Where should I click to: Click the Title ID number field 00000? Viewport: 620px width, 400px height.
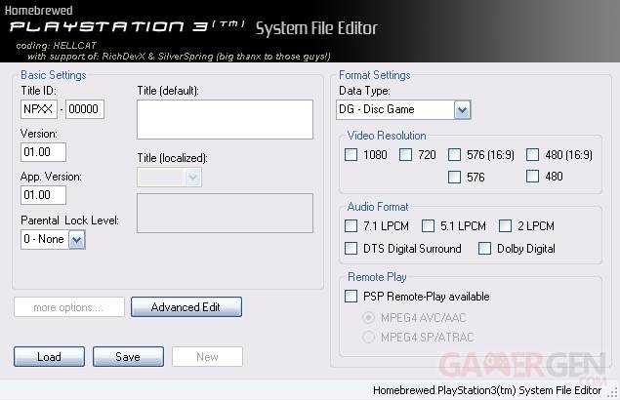[x=85, y=109]
